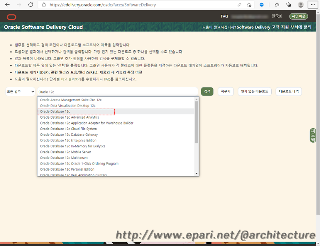Reload the Oracle delivery page
This screenshot has height=246, width=320.
pos(31,5)
